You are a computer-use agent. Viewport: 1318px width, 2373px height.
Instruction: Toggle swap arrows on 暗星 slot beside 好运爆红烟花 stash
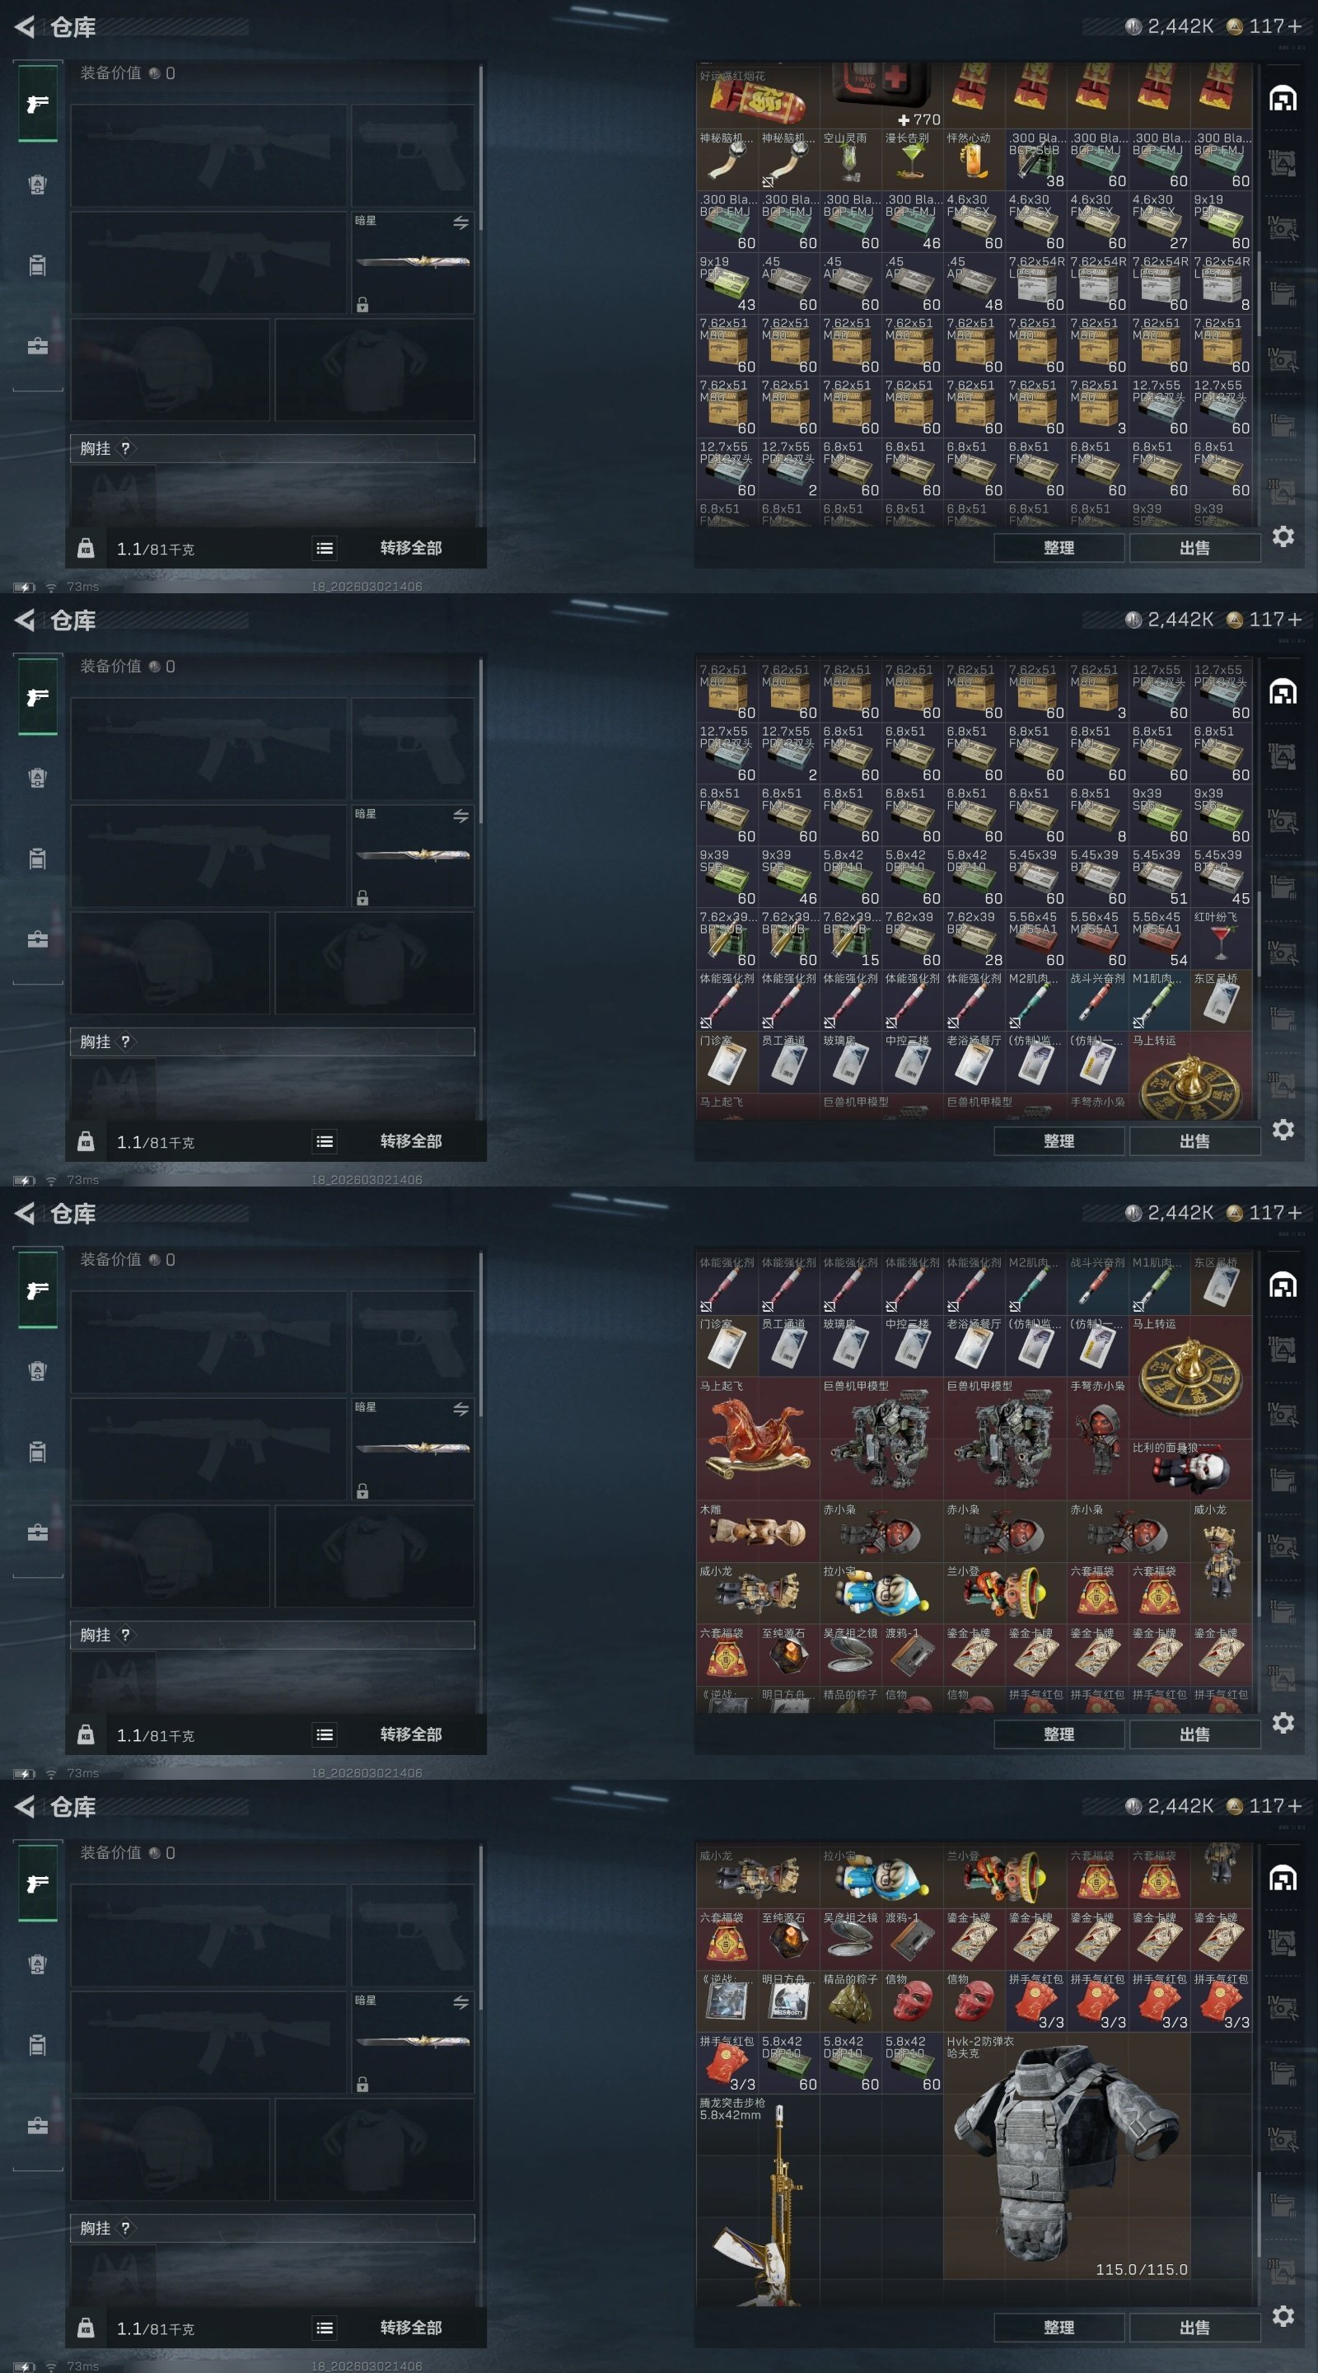point(460,223)
